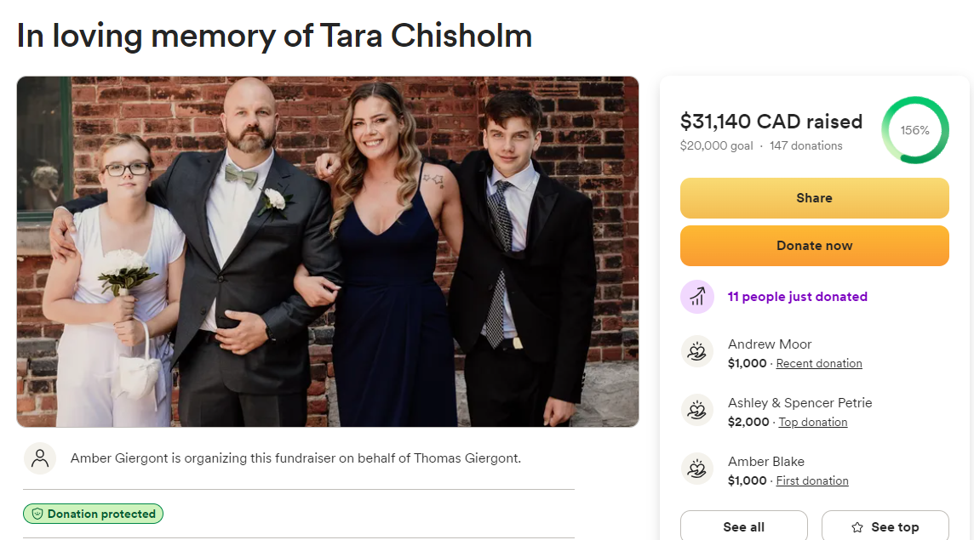Click the heart-hand icon beside Andrew Moor
The height and width of the screenshot is (540, 974).
click(x=696, y=352)
